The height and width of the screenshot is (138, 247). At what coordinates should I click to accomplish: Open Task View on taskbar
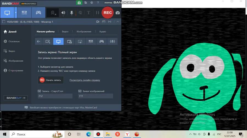78,134
